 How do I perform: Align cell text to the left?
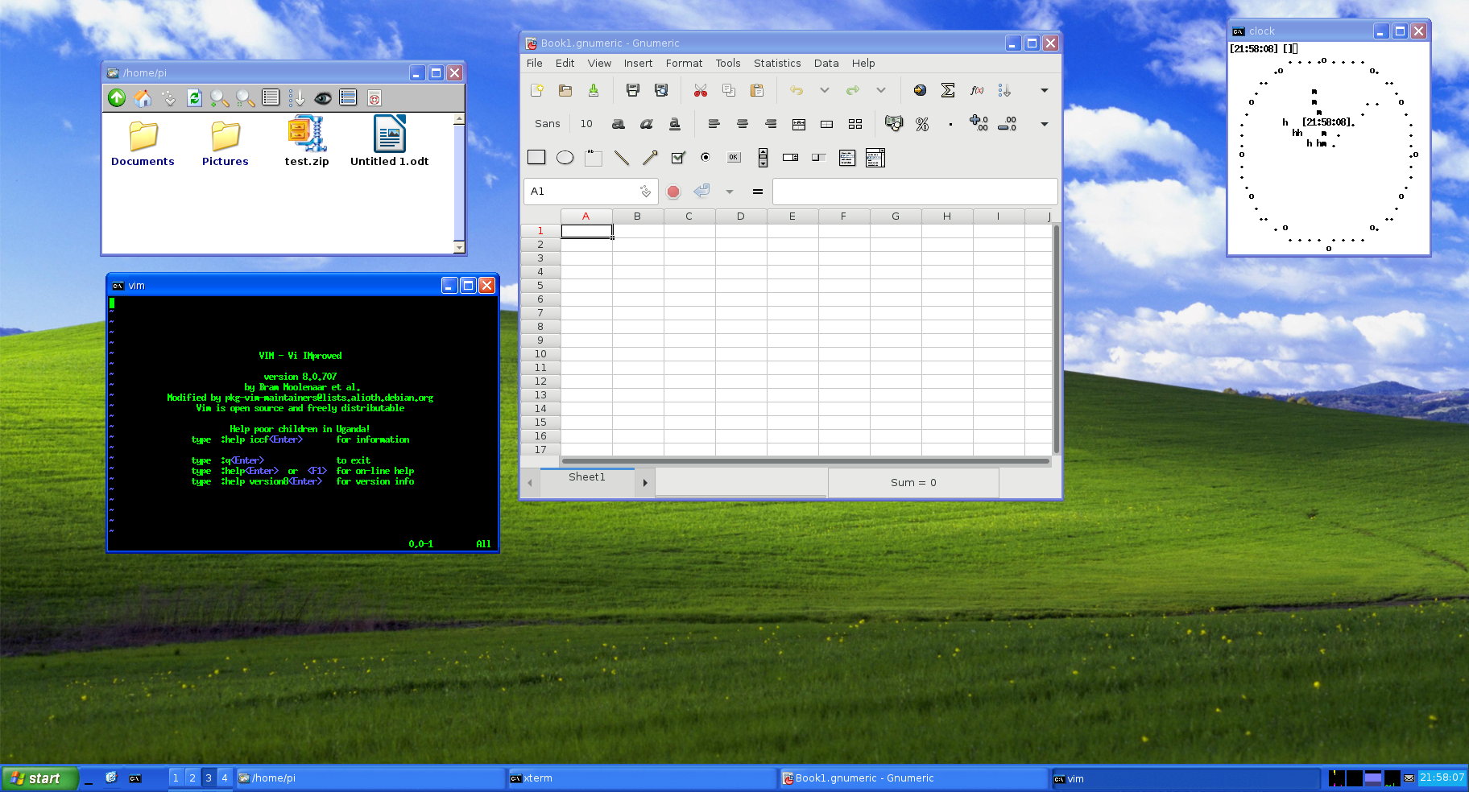click(714, 124)
